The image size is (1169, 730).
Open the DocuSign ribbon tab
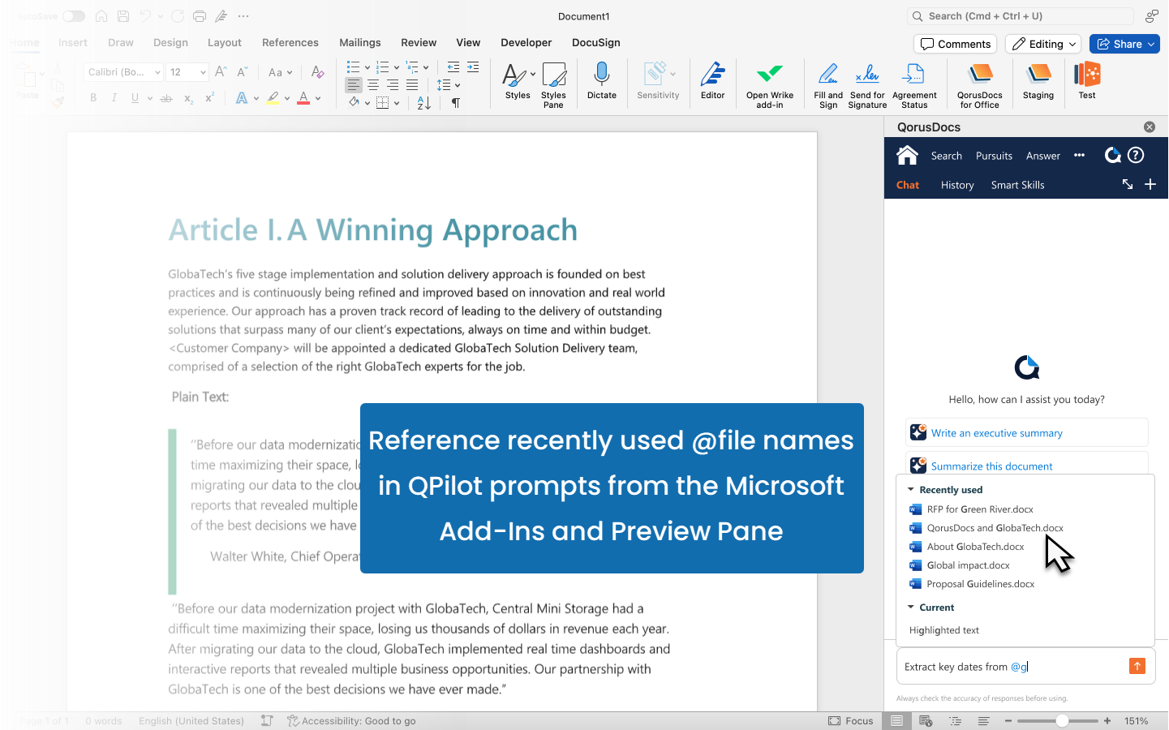click(x=596, y=42)
